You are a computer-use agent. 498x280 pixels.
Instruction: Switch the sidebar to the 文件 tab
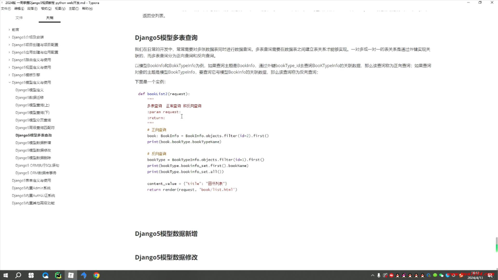click(x=19, y=18)
